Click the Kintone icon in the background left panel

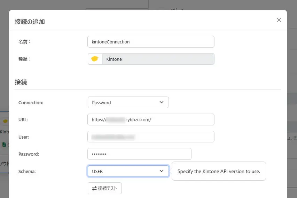point(5,121)
